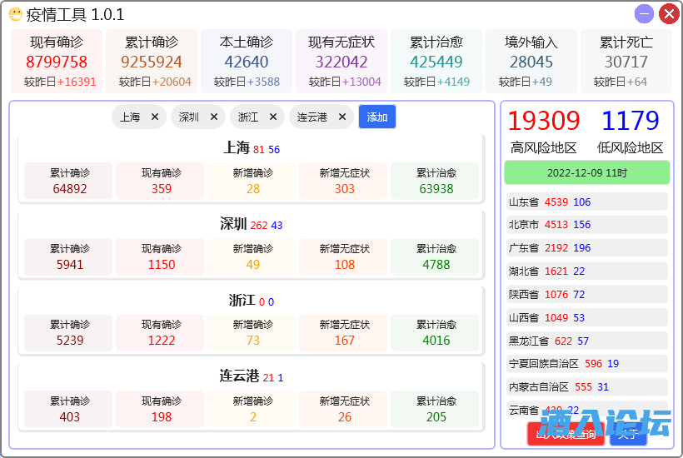Remove the 上海 city tag
The height and width of the screenshot is (458, 683).
(155, 117)
